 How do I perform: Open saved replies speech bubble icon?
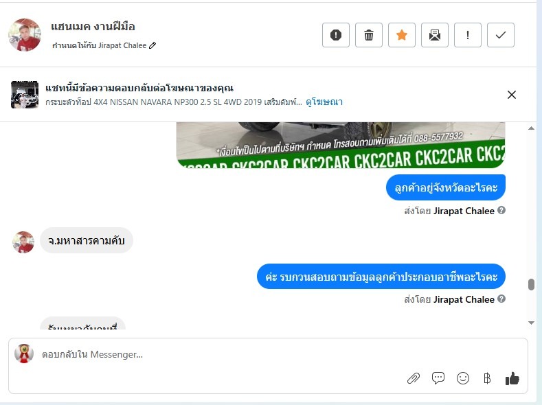pyautogui.click(x=438, y=378)
